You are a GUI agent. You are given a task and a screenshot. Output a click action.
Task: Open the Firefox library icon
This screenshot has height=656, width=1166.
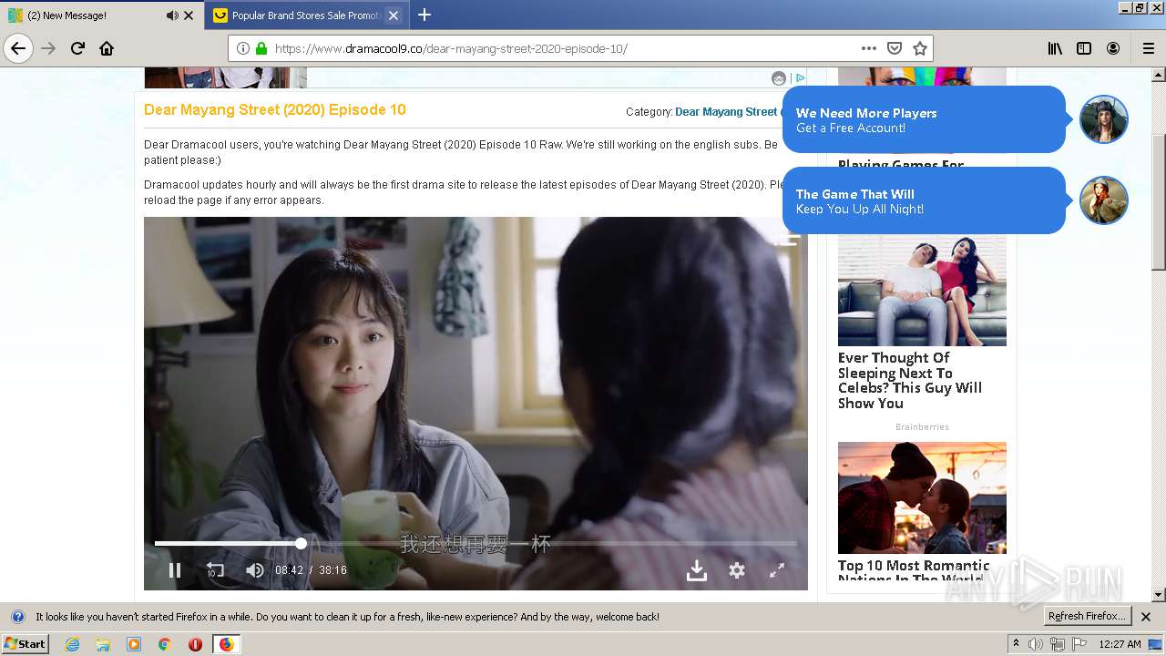click(x=1055, y=48)
